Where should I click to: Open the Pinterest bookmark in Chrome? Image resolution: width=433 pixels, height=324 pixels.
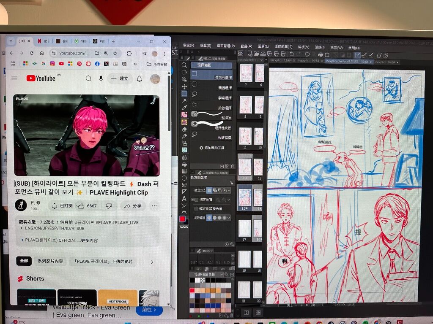[79, 64]
